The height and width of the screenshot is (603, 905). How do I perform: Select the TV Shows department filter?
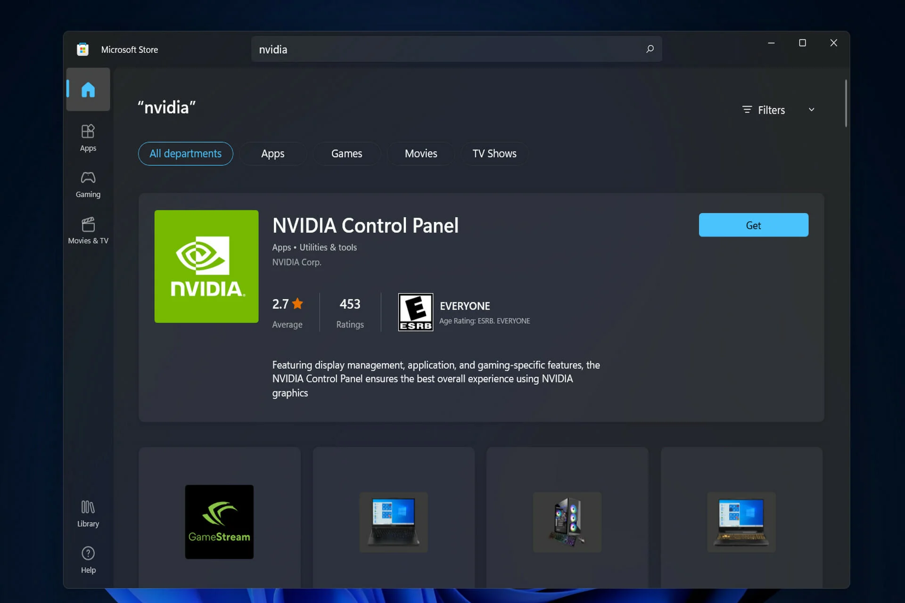coord(494,153)
